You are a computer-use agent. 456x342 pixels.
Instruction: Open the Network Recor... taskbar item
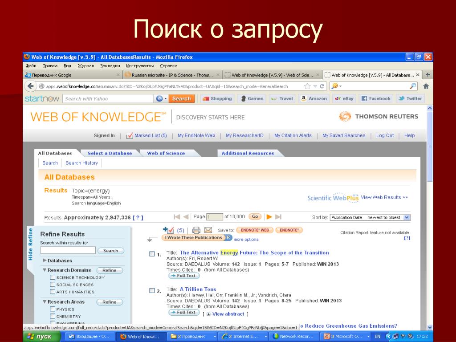click(x=293, y=337)
